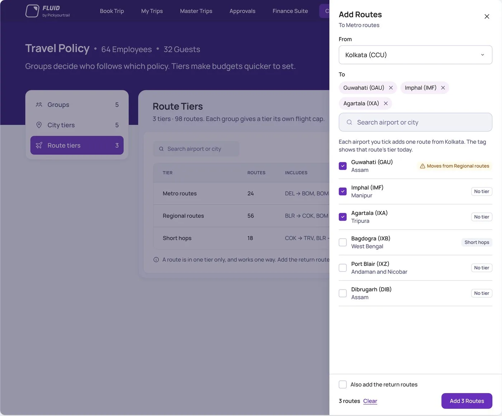502x416 pixels.
Task: Click the Short hops tag on Bagdogra
Action: [477, 243]
